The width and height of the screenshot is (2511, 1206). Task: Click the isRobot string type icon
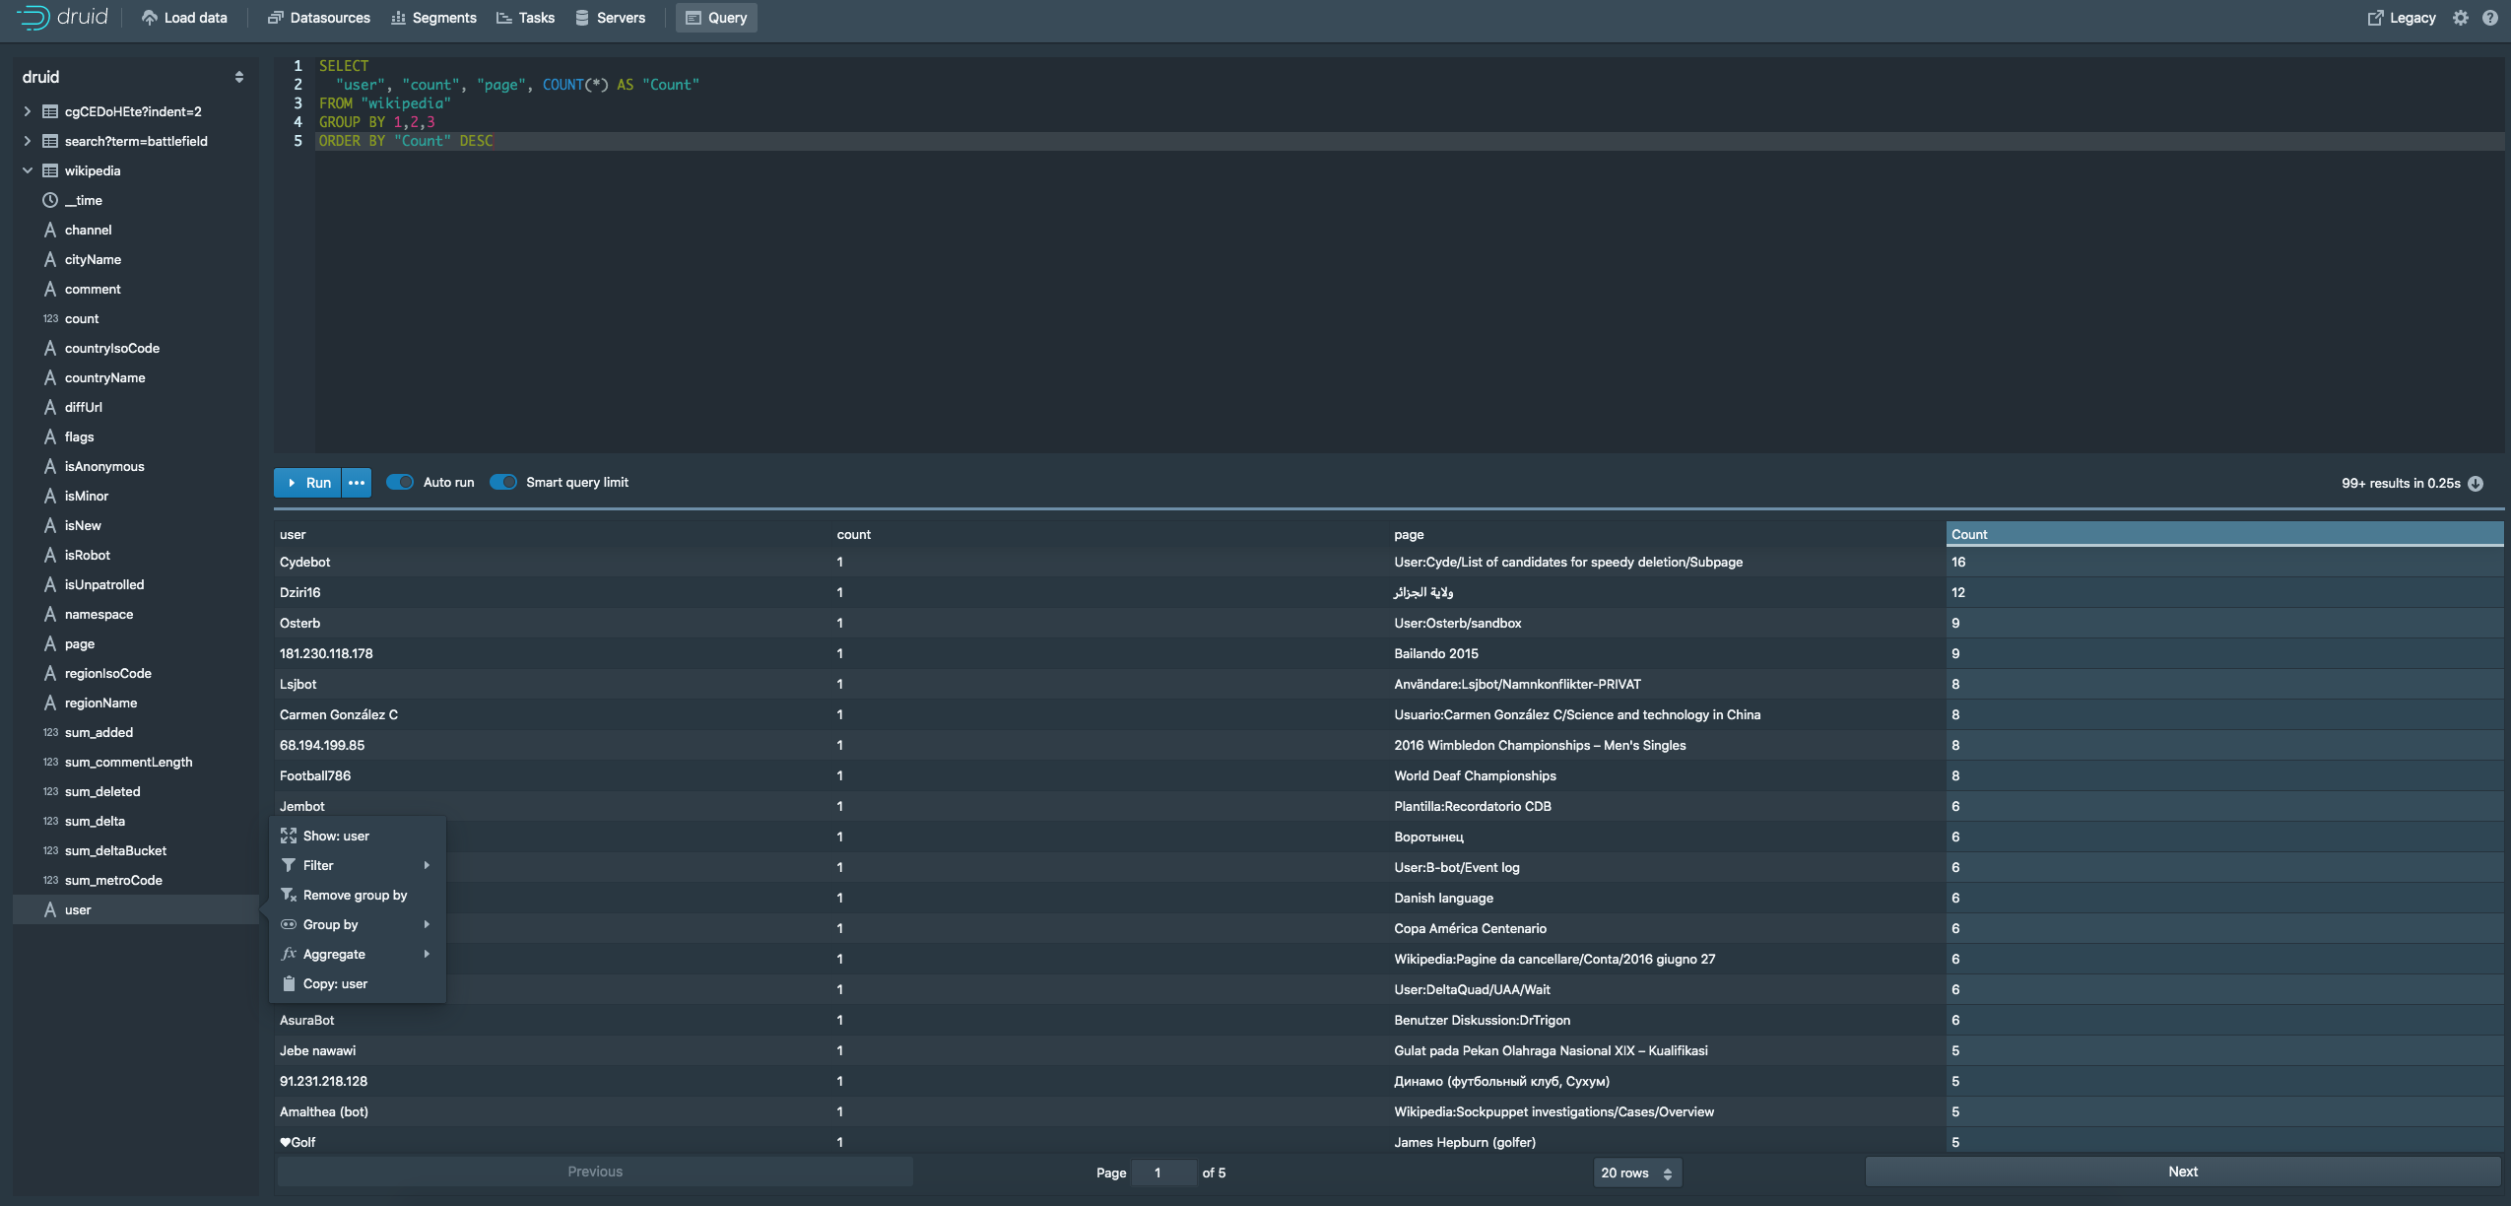point(50,555)
